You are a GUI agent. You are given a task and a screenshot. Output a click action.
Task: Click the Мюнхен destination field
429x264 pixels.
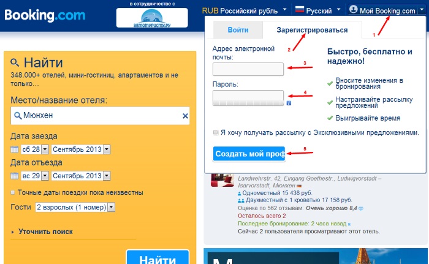[100, 116]
